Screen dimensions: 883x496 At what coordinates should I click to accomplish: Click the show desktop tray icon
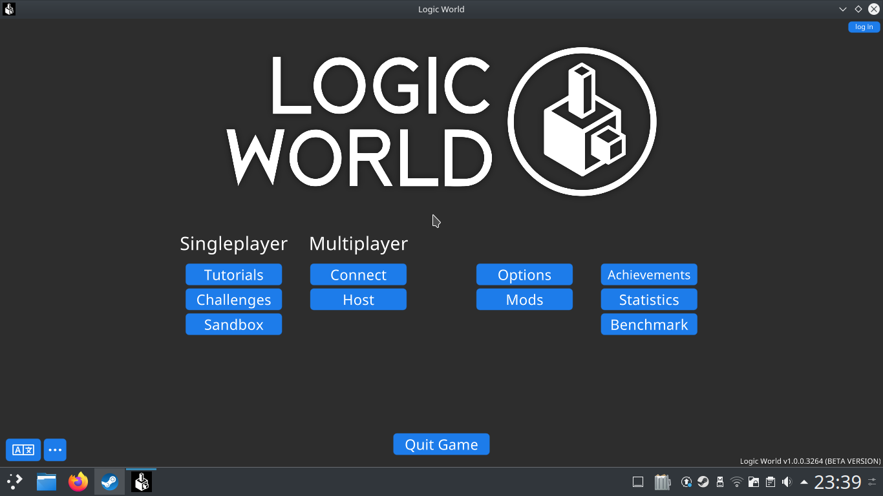click(x=638, y=482)
